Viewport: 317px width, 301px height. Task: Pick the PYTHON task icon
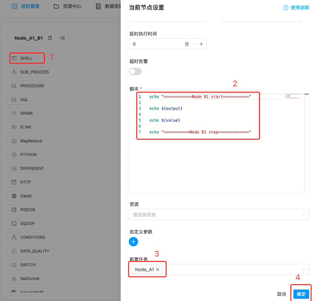click(x=14, y=155)
